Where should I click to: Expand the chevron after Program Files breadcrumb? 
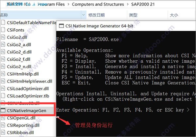[68, 4]
